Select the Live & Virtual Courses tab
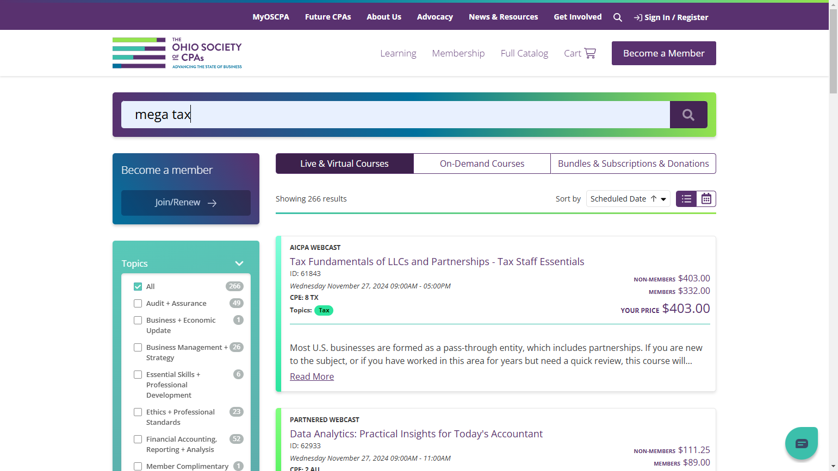838x471 pixels. click(345, 164)
